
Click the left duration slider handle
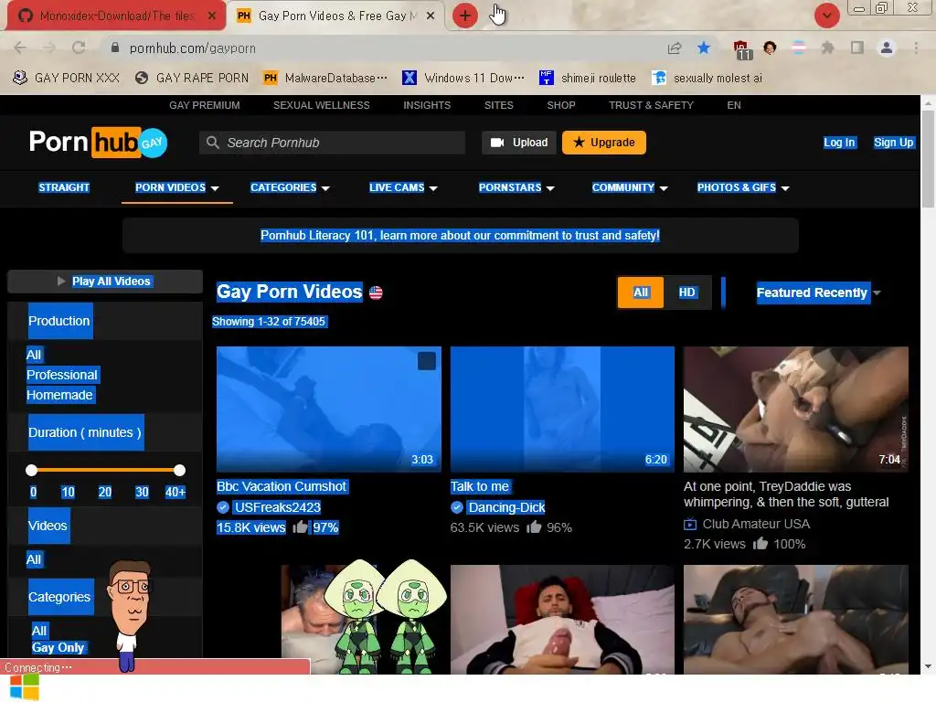tap(32, 471)
